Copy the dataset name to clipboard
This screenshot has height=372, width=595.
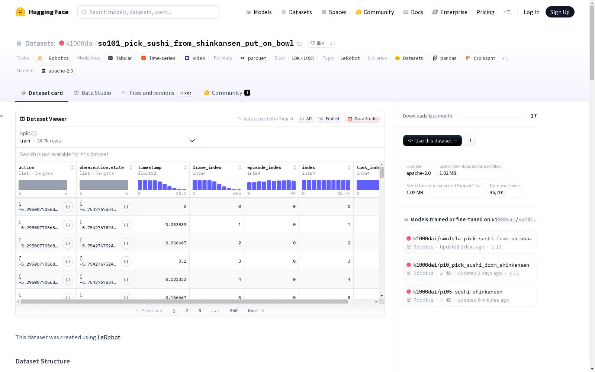point(299,43)
